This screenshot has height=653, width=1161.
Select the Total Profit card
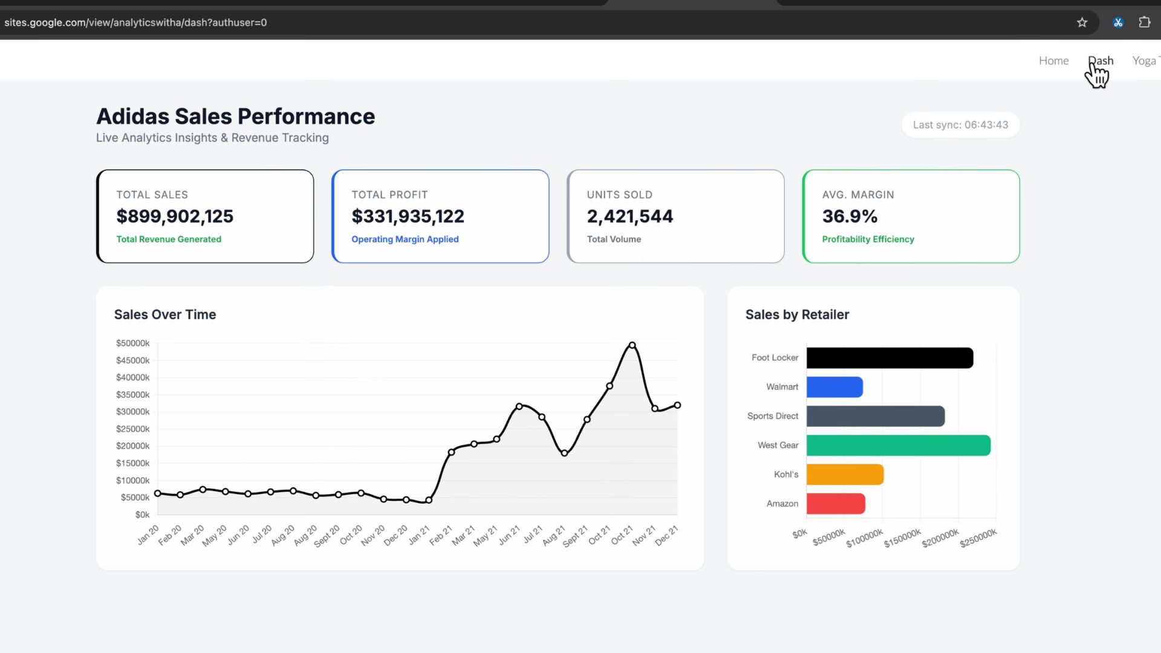tap(440, 216)
